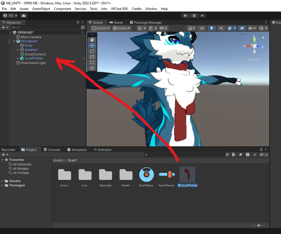Open the VRChat SDK menu

click(119, 9)
